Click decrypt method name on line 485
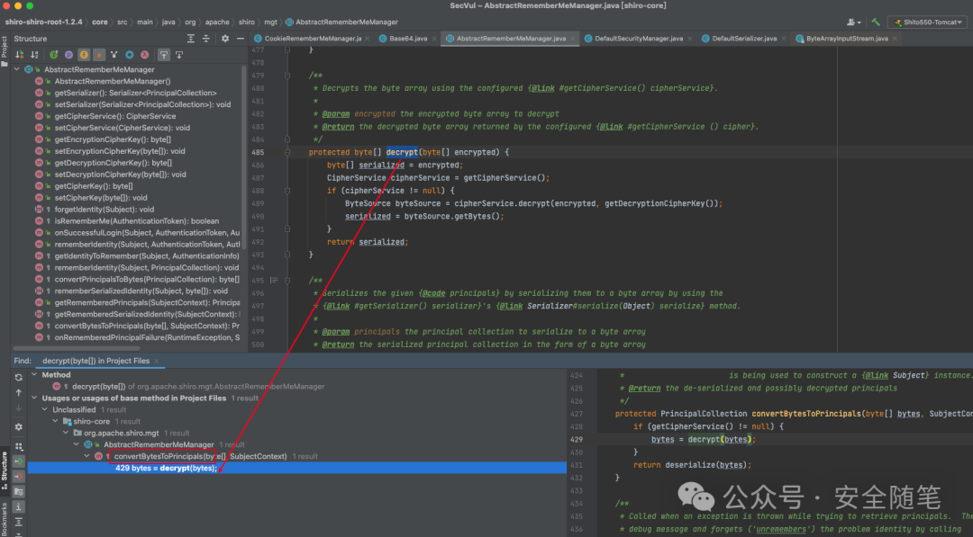The height and width of the screenshot is (537, 973). pyautogui.click(x=402, y=152)
